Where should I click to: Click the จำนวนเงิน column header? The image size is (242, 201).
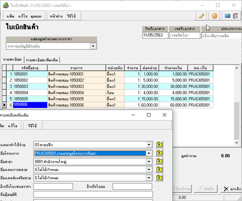pos(173,68)
